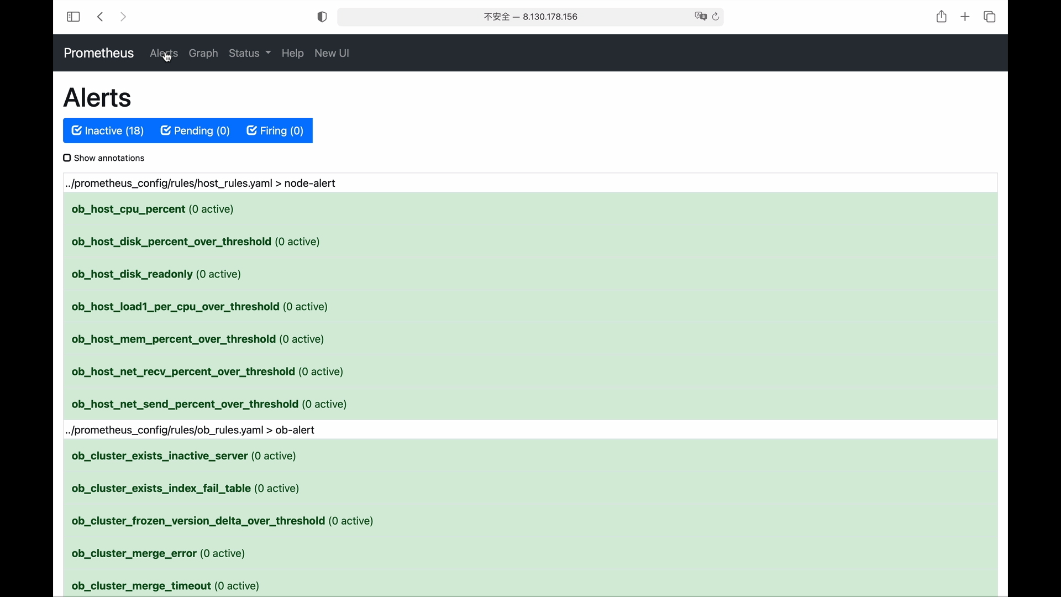1061x597 pixels.
Task: Show the tab overview icon
Action: click(x=990, y=17)
